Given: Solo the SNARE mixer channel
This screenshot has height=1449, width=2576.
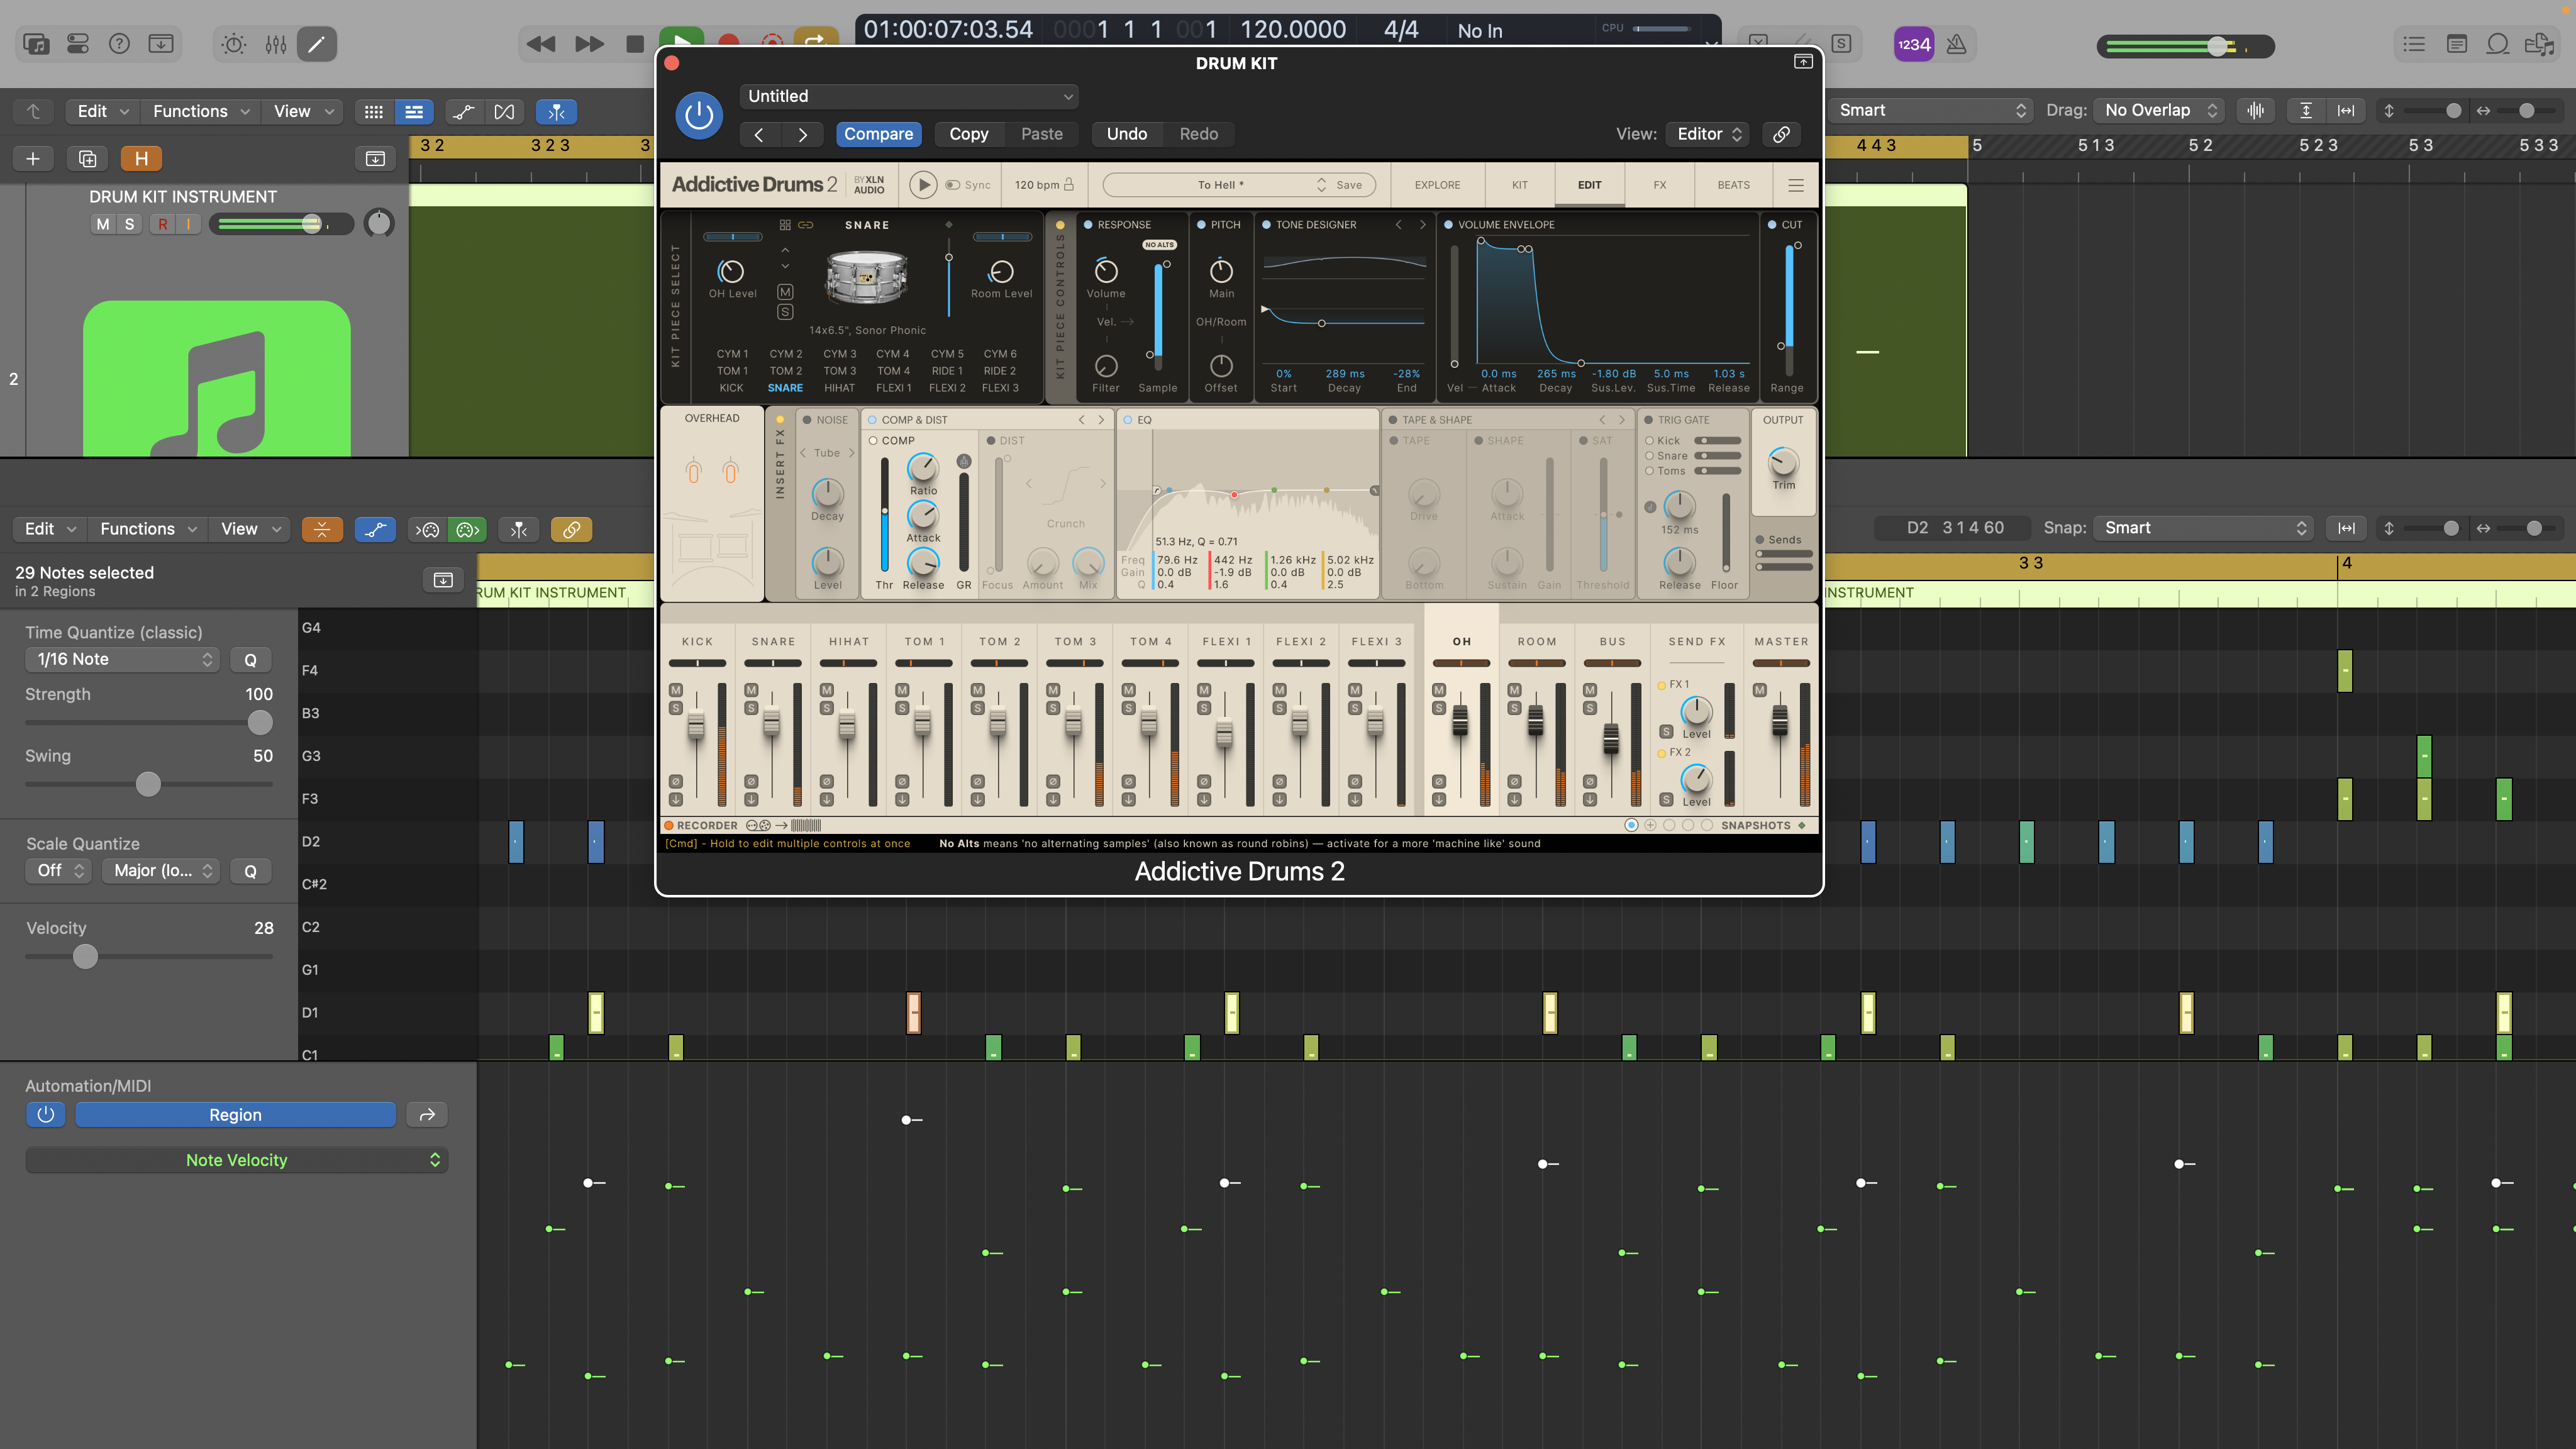Looking at the screenshot, I should pos(751,708).
